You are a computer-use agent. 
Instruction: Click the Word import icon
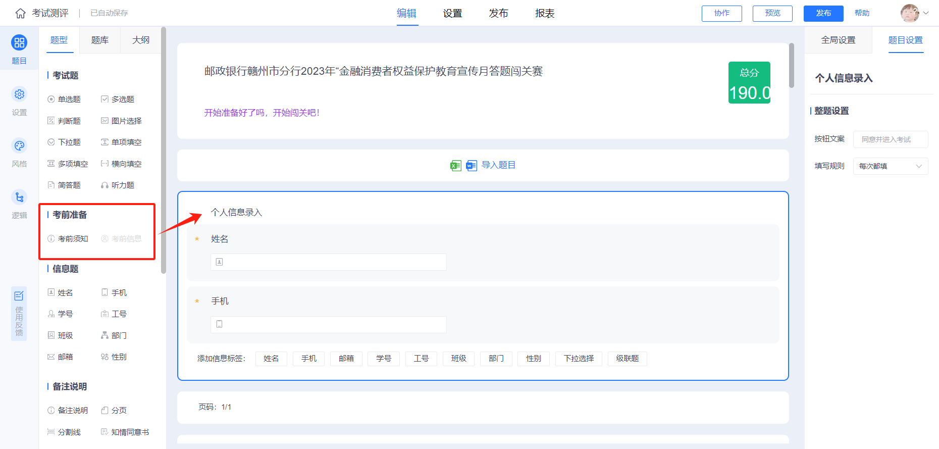point(472,166)
